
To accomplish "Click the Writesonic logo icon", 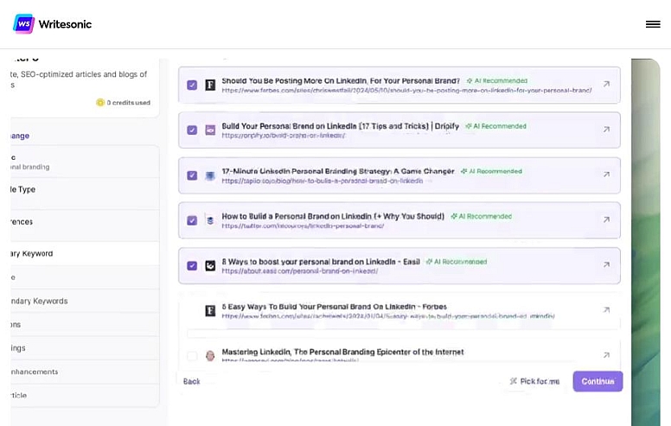I will (23, 24).
